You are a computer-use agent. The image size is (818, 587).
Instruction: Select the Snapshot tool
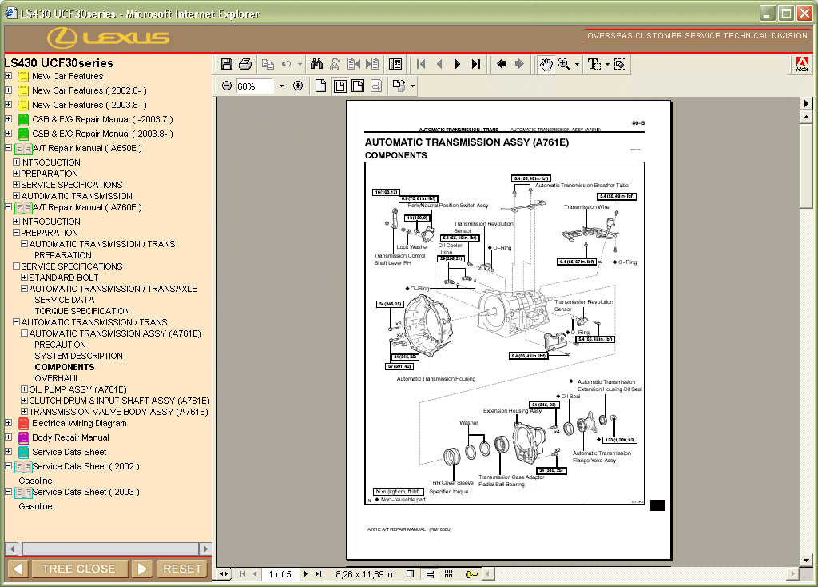pos(620,64)
